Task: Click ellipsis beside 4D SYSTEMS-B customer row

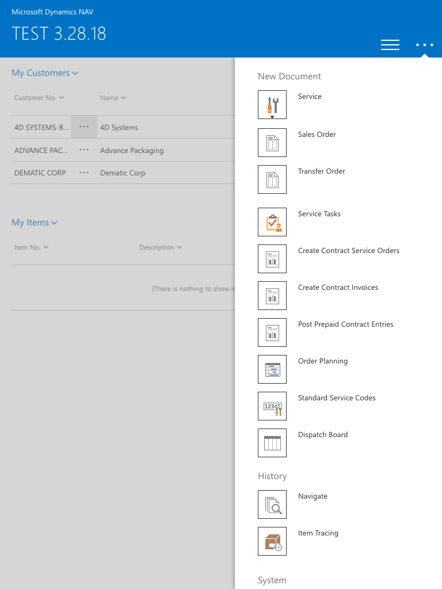Action: [x=84, y=127]
